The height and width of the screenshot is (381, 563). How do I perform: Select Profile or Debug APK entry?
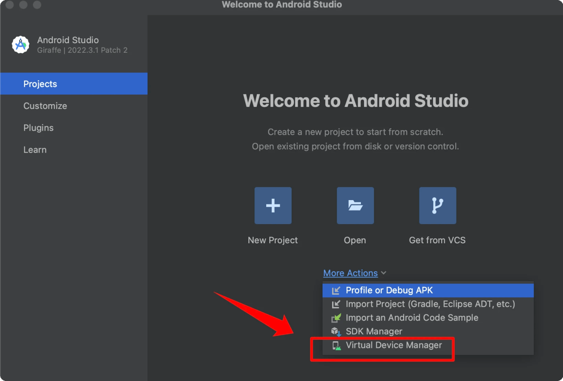428,290
